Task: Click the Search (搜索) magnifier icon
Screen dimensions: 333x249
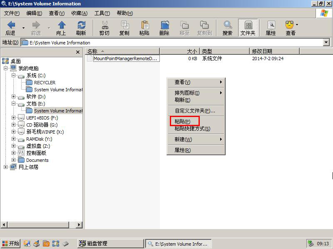Action: pyautogui.click(x=227, y=28)
